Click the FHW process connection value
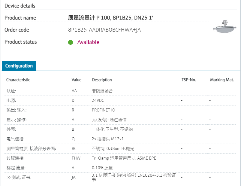The width and height of the screenshot is (241, 186). pos(76,158)
